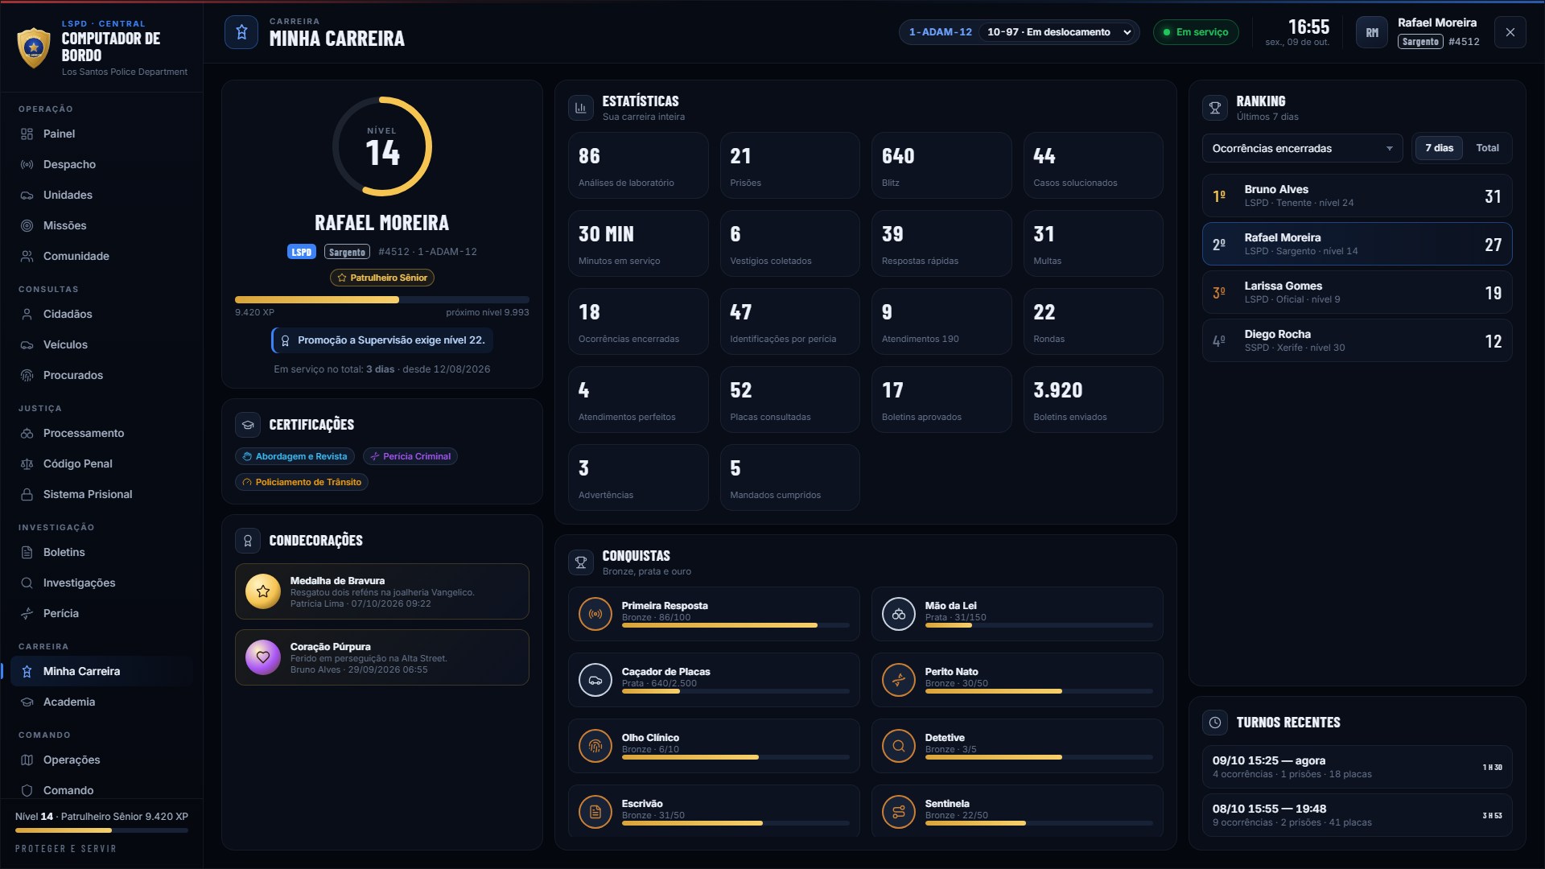
Task: Click the LSPD shield badge logo
Action: 34,47
